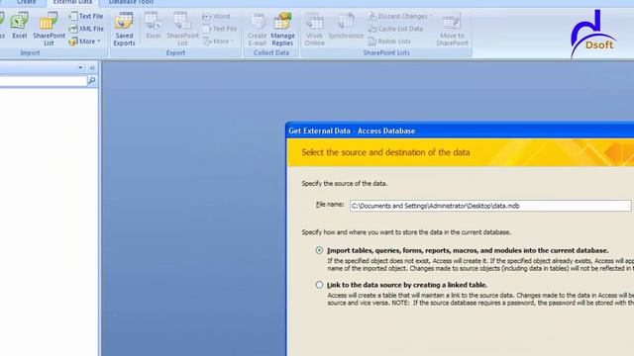Select Link to the data source option
The height and width of the screenshot is (356, 634).
coord(319,285)
